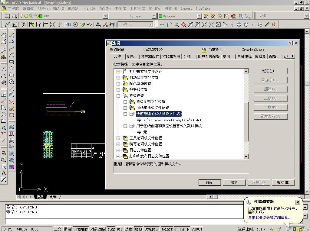This screenshot has height=232, width=310.
Task: Toggle 选择锁定 selection lock button
Action: [x=152, y=229]
